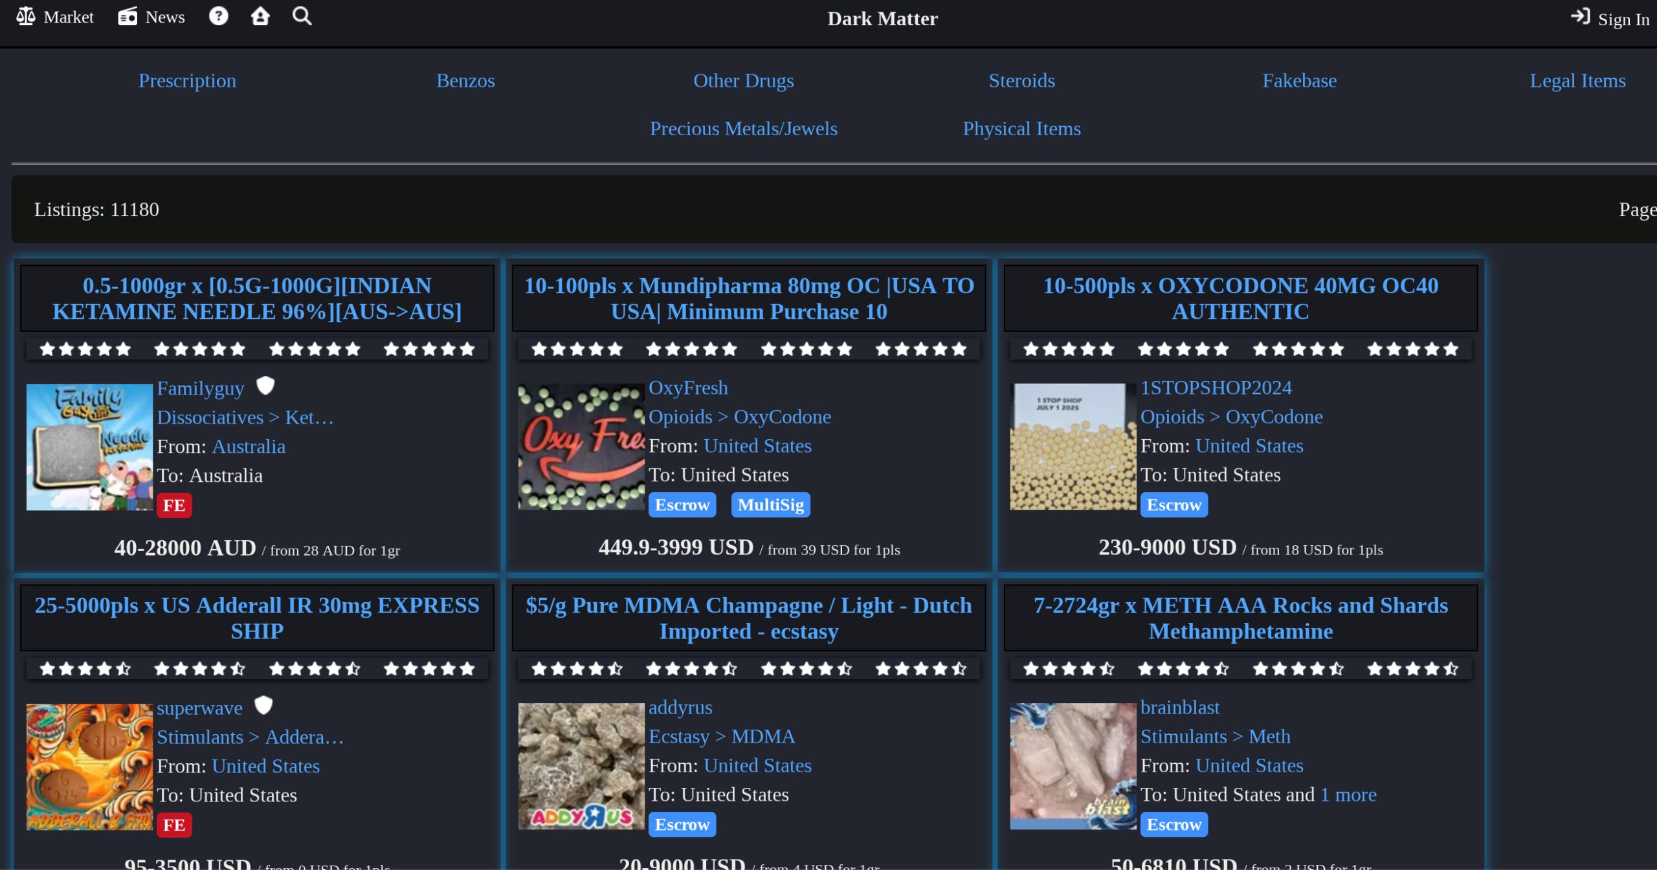Open the superwave Adderall thumbnail

coord(89,767)
